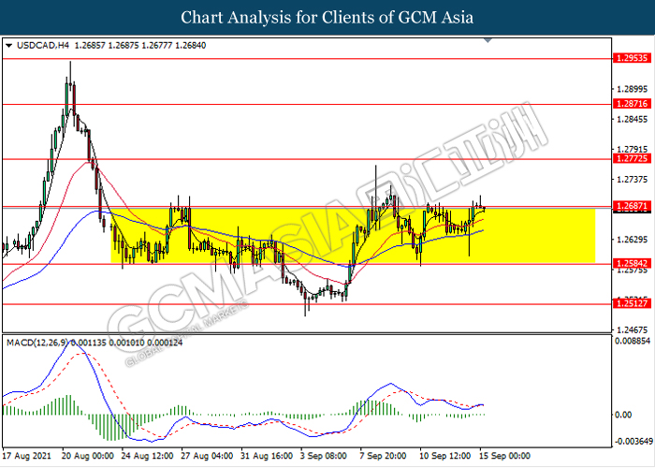The width and height of the screenshot is (655, 468).
Task: Click the MACD 0.00 scale value
Action: coord(623,415)
